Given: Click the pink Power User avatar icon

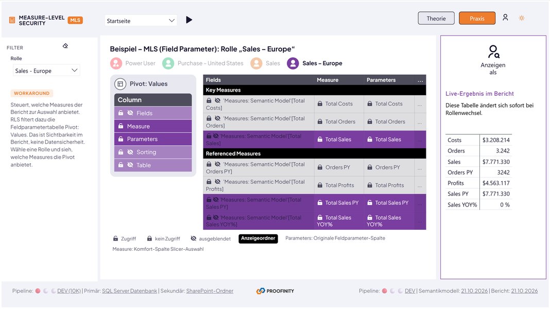Looking at the screenshot, I should pyautogui.click(x=116, y=63).
